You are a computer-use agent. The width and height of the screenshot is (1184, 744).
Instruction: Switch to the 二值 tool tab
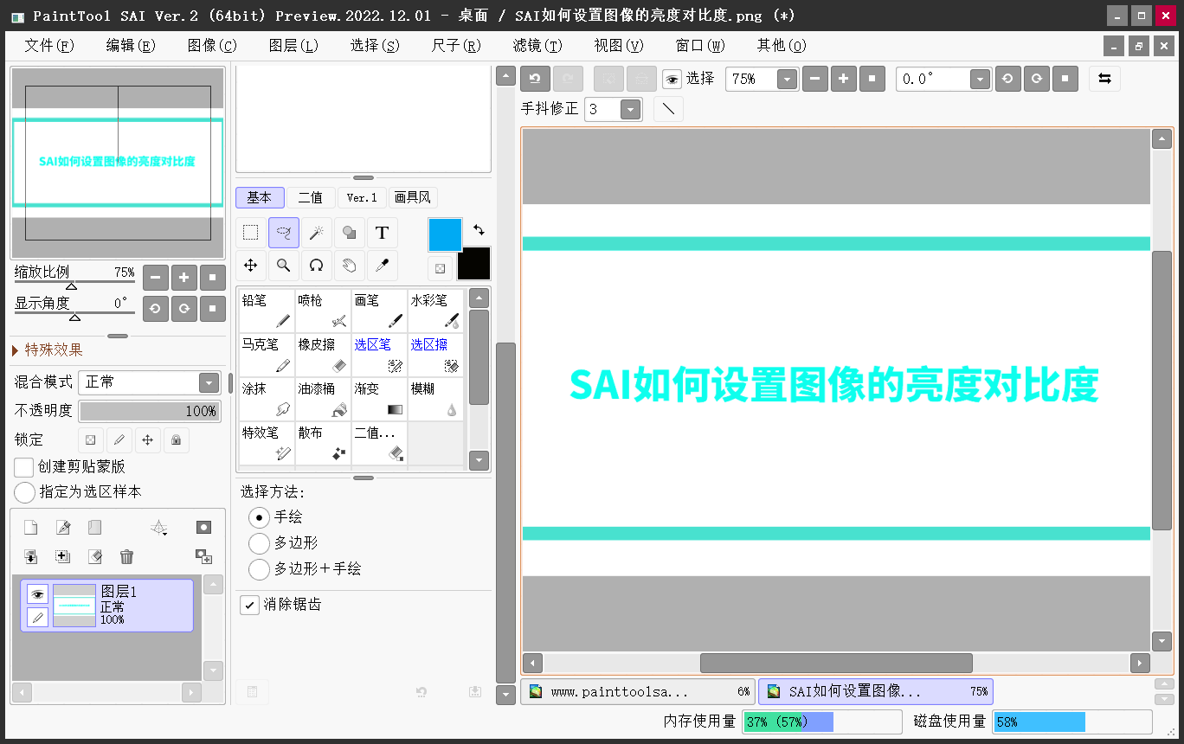point(311,197)
